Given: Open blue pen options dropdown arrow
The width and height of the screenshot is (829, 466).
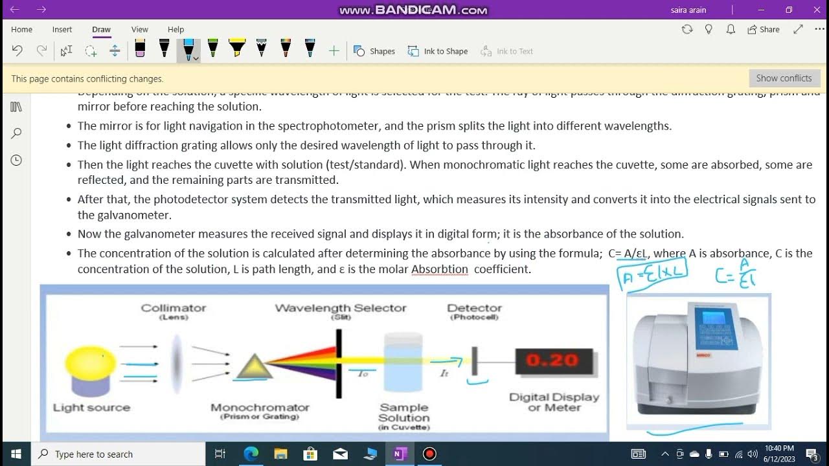Looking at the screenshot, I should click(x=196, y=58).
